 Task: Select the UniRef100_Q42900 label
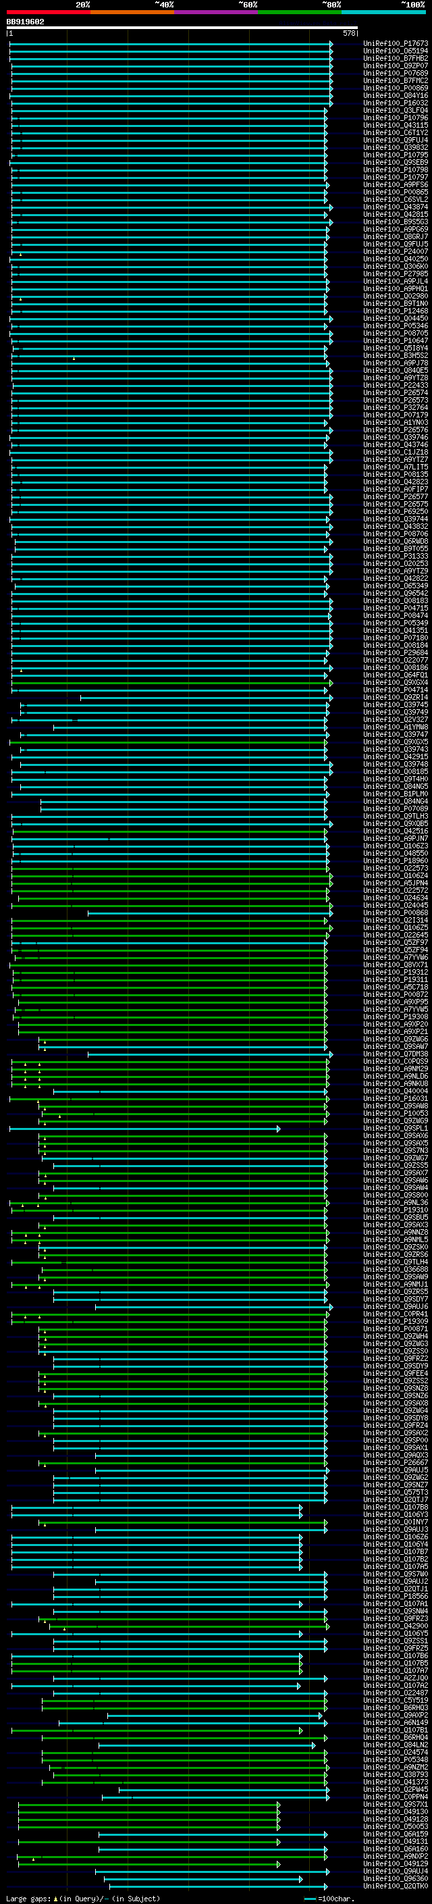[x=396, y=1625]
